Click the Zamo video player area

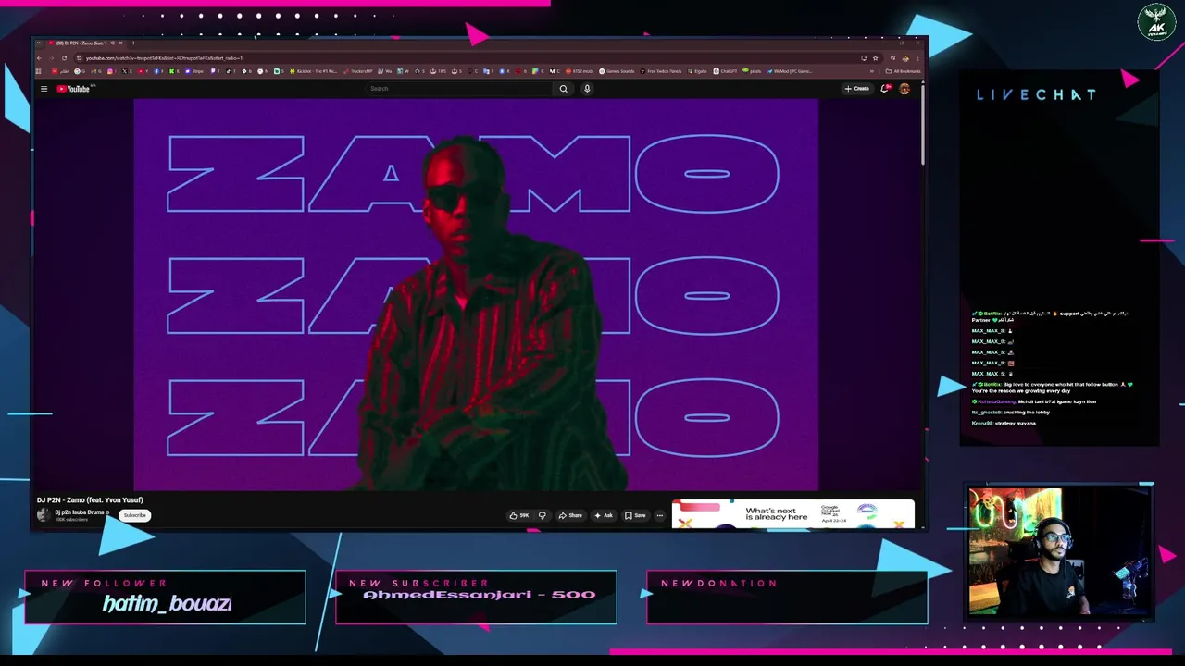(476, 294)
